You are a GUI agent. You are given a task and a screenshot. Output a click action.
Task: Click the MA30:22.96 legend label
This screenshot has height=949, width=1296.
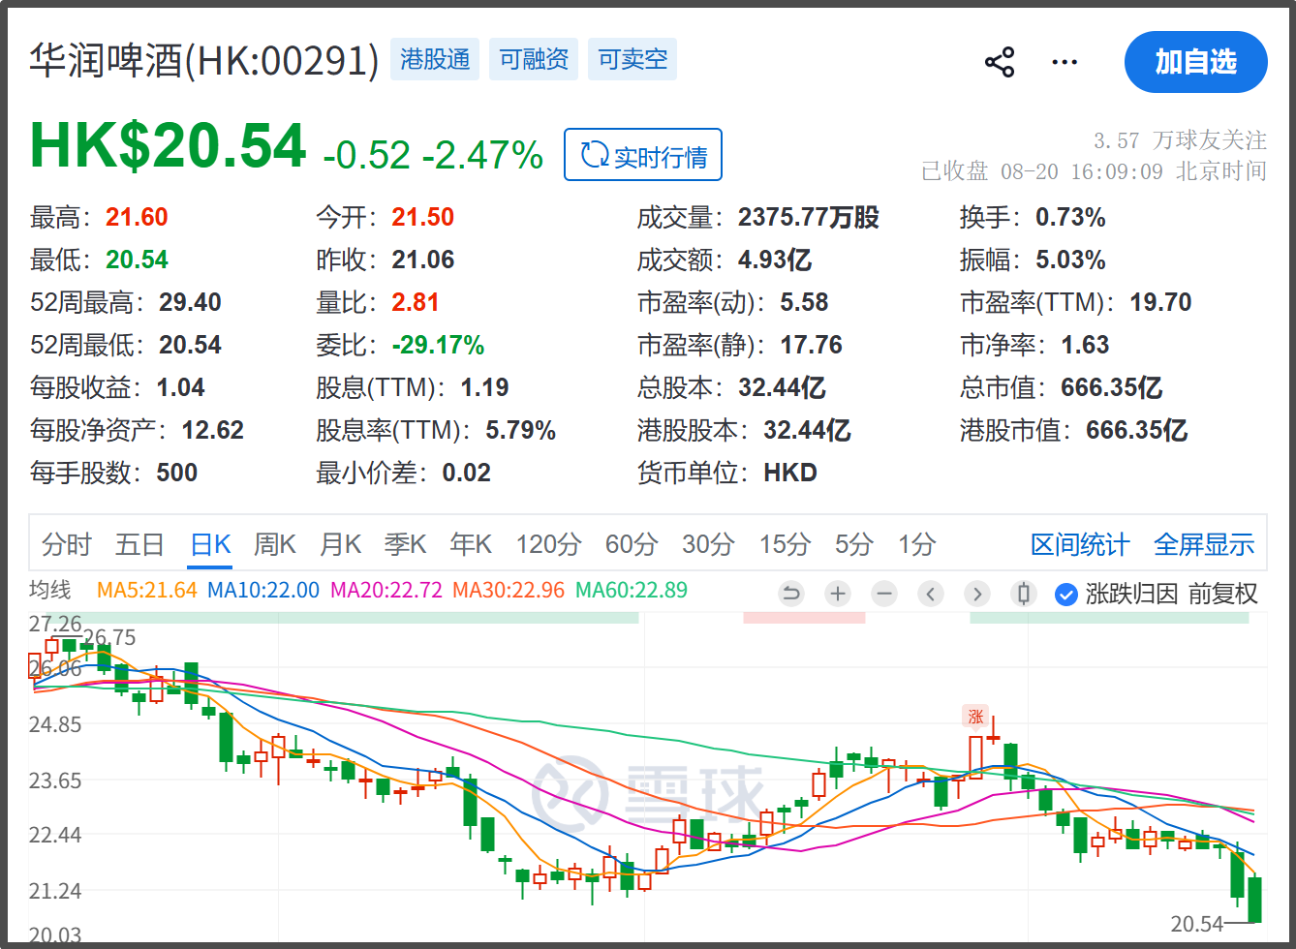(x=509, y=590)
